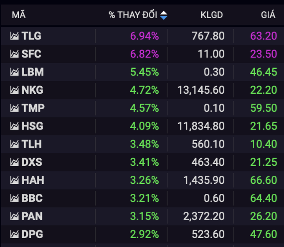The height and width of the screenshot is (247, 284).
Task: Click the 3.15% change value
Action: point(145,216)
